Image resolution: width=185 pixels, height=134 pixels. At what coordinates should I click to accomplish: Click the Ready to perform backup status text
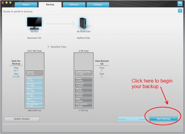[18, 11]
